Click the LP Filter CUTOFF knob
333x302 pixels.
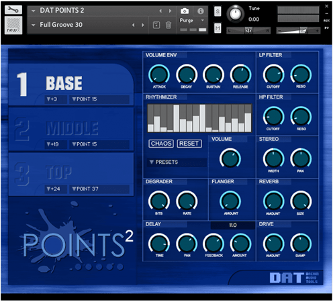273,74
